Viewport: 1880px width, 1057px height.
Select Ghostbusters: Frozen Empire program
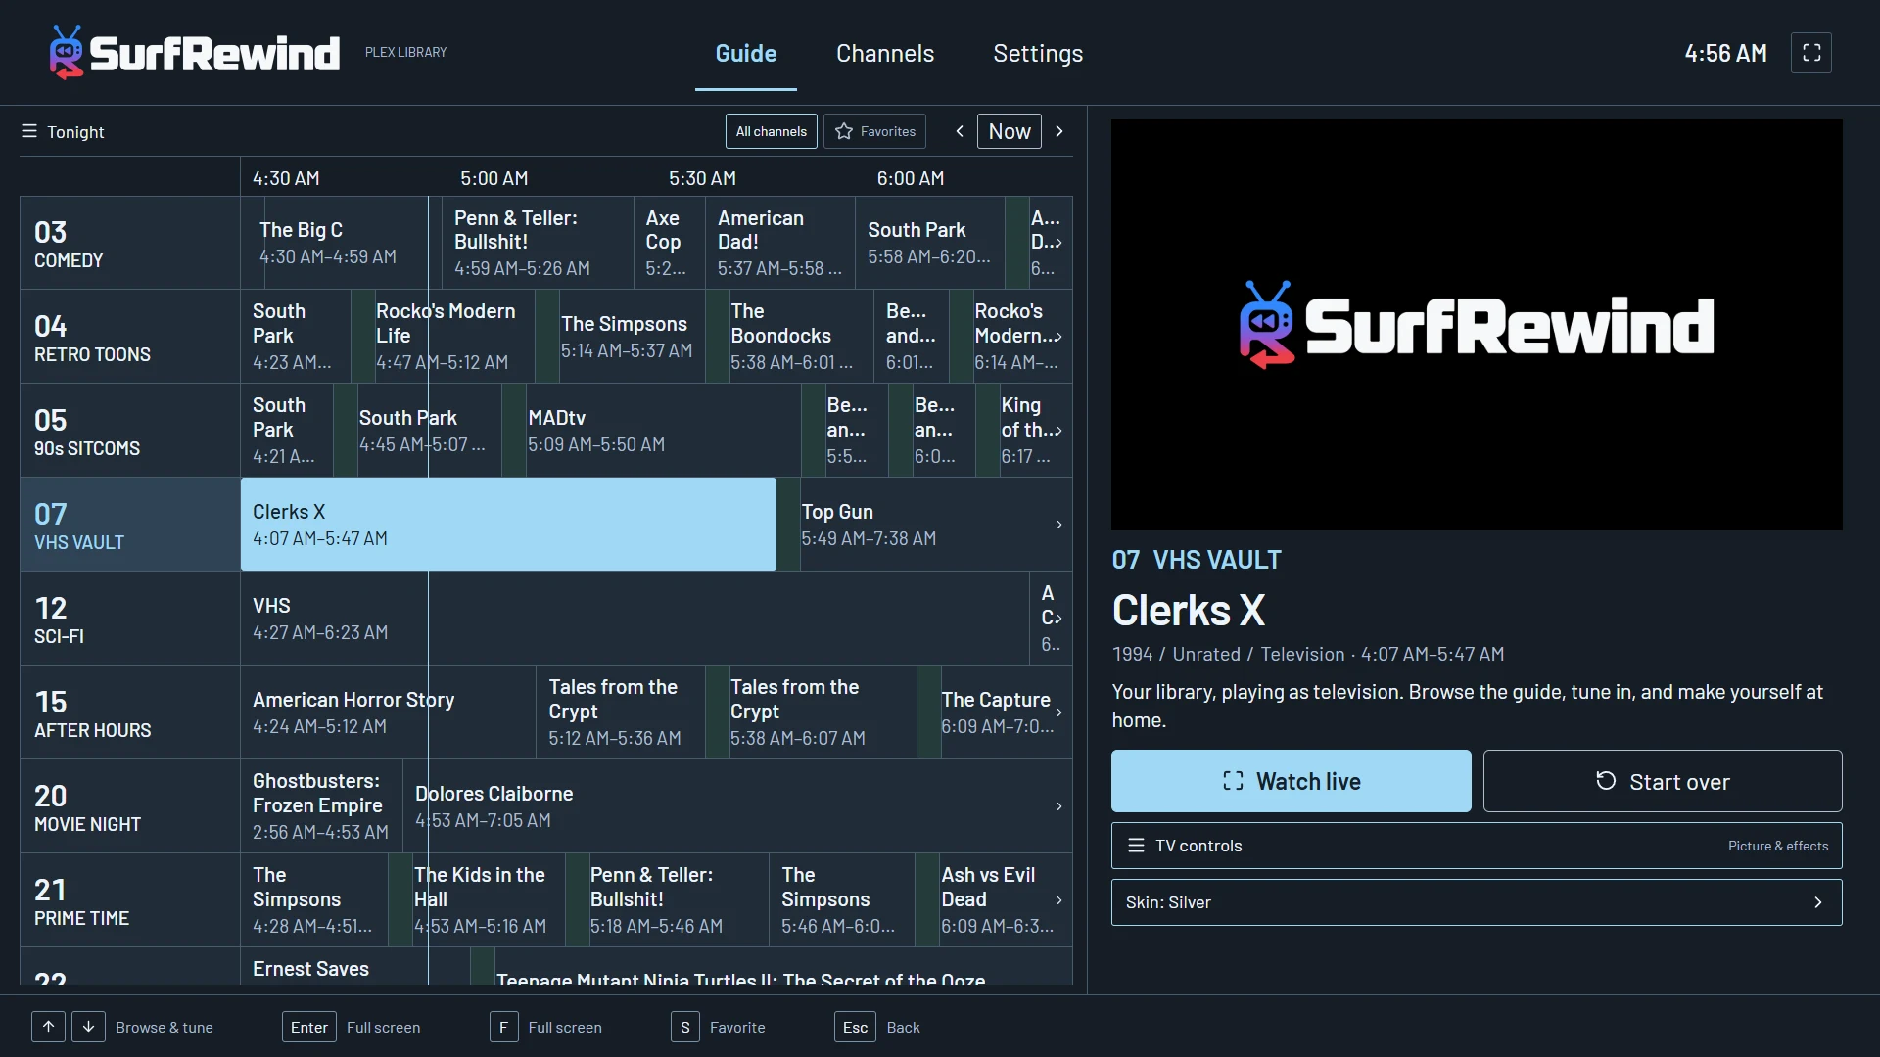click(321, 806)
